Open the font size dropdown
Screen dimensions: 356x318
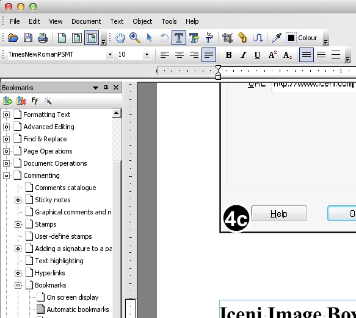147,55
